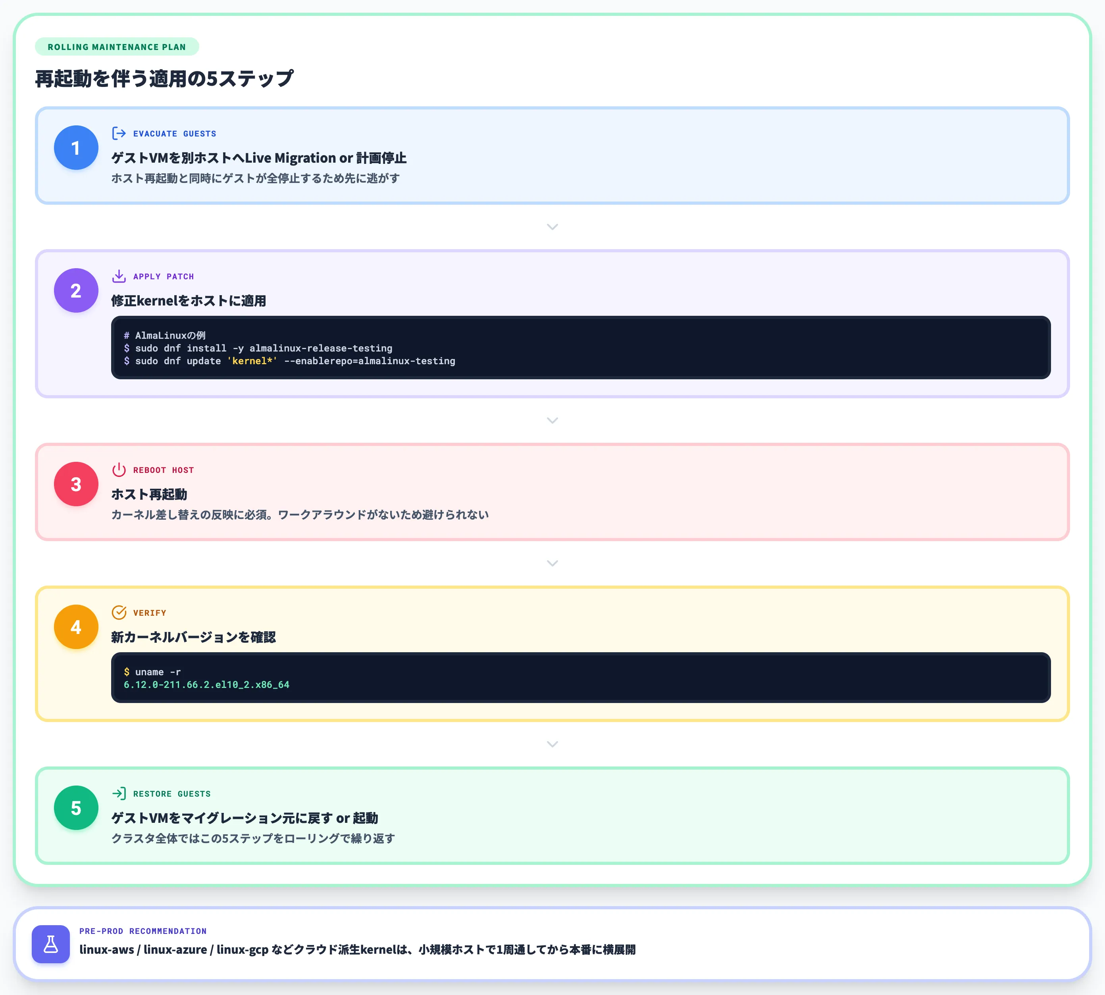The width and height of the screenshot is (1105, 995).
Task: Click the purple flask icon
Action: (x=51, y=944)
